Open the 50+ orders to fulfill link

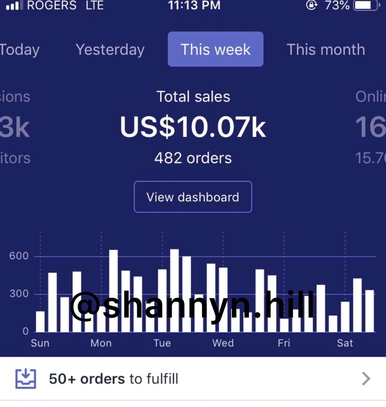click(x=114, y=379)
